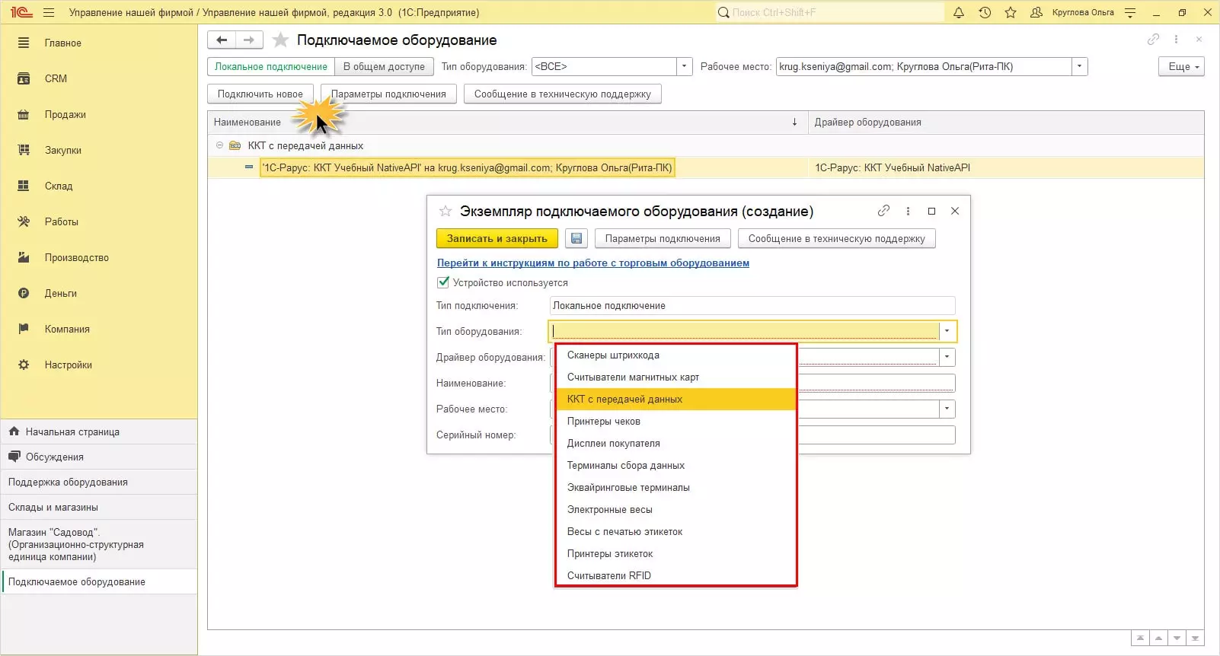Click Параметры подключения in the list toolbar
This screenshot has width=1220, height=656.
click(388, 94)
